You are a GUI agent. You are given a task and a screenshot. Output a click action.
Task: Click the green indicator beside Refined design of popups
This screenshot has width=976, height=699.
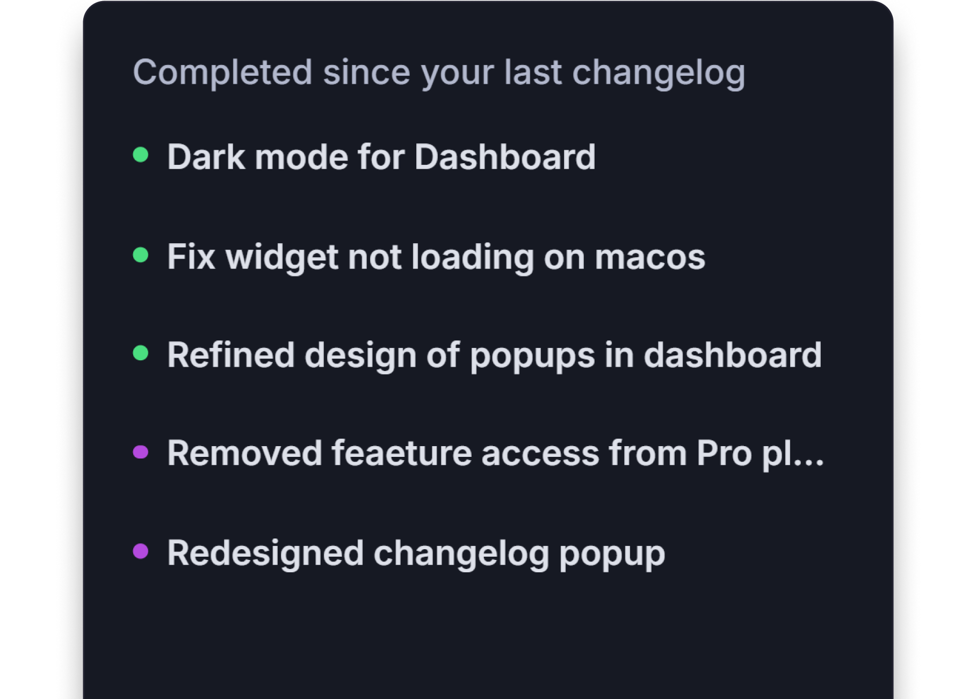tap(141, 354)
